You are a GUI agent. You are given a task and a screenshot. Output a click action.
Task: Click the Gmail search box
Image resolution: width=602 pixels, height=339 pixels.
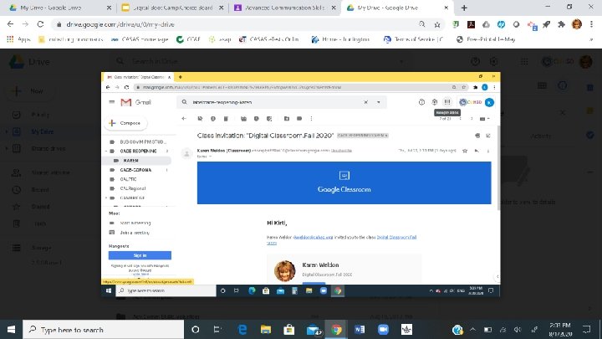tap(282, 102)
